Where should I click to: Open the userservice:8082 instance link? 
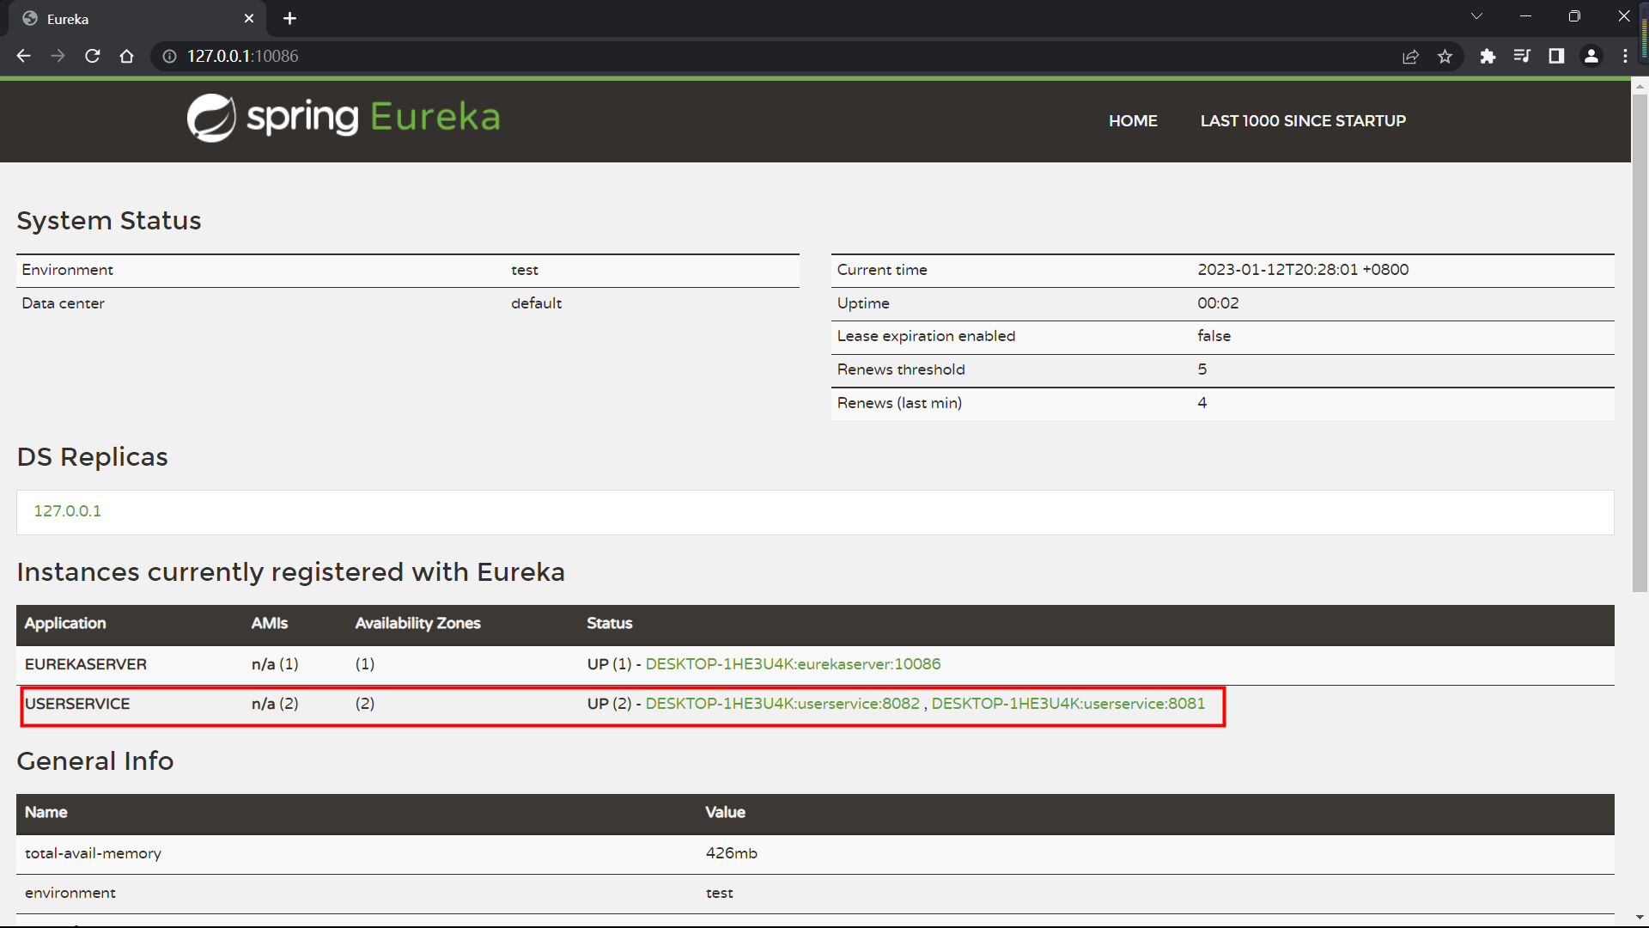(782, 704)
